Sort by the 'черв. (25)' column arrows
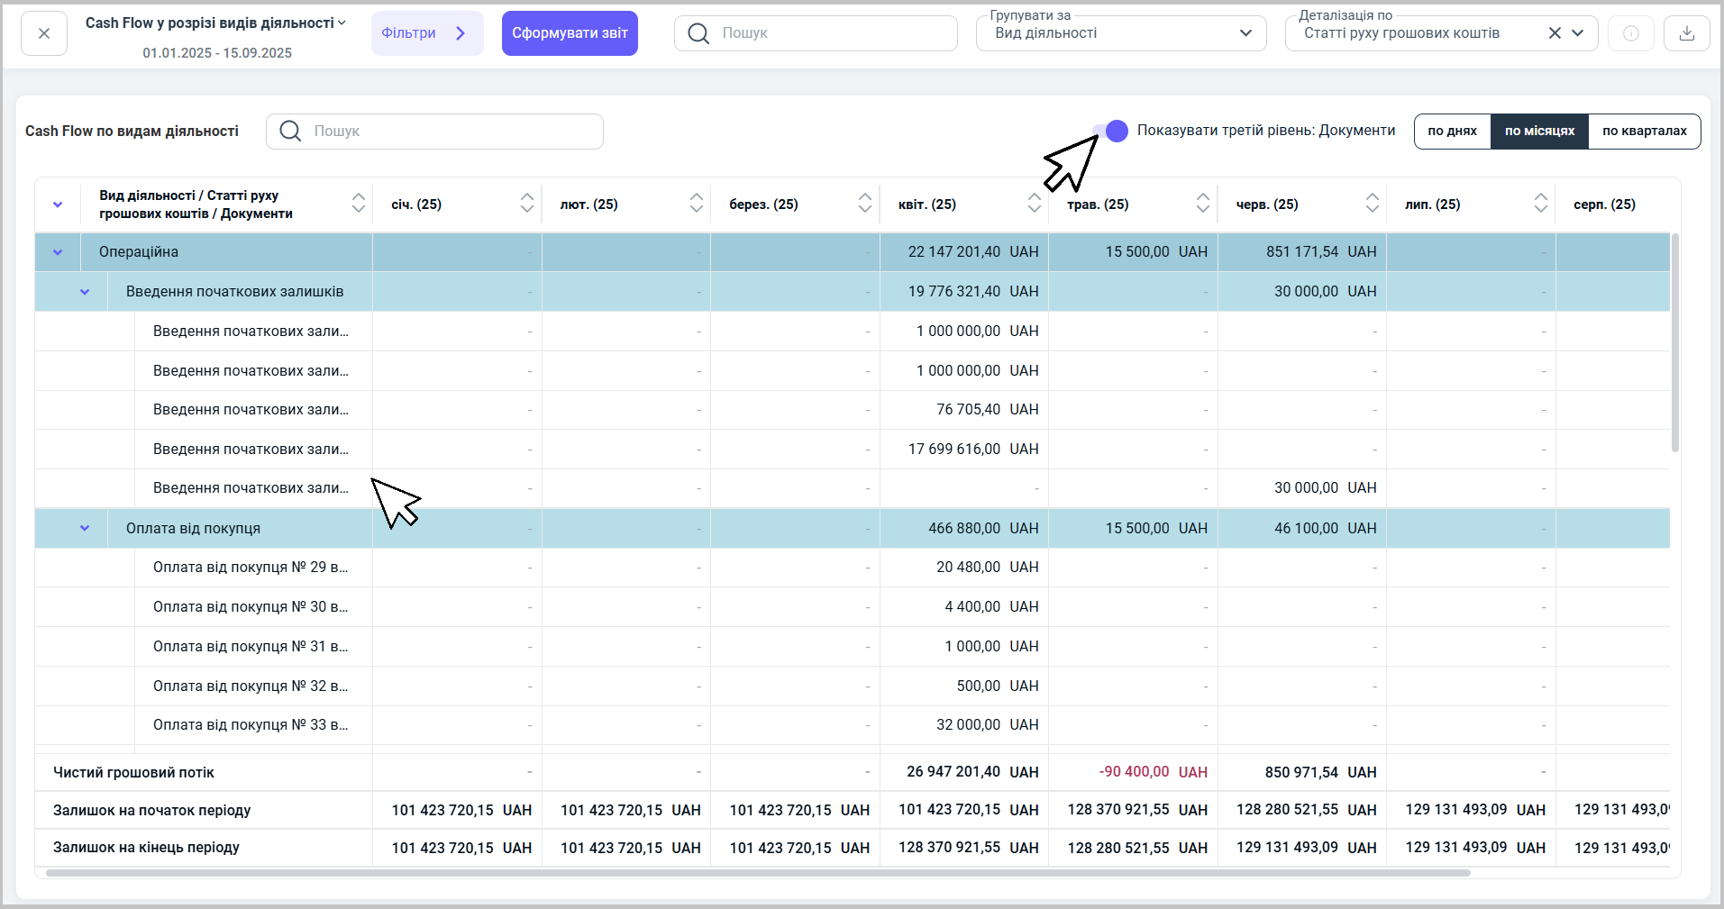 pyautogui.click(x=1372, y=204)
